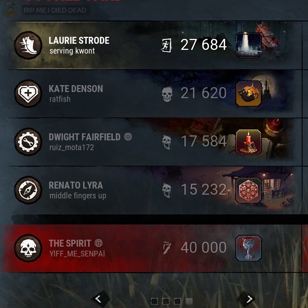This screenshot has height=308, width=308.
Task: Open the lighthouse offering used by Laurie Strode
Action: click(248, 45)
